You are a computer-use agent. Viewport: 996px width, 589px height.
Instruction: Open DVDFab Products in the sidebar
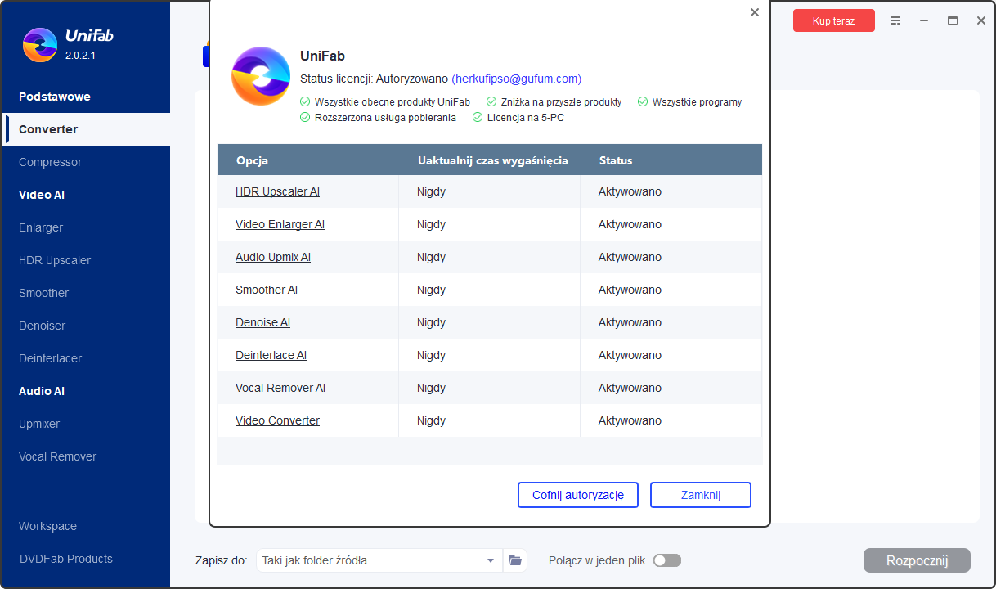[85, 559]
